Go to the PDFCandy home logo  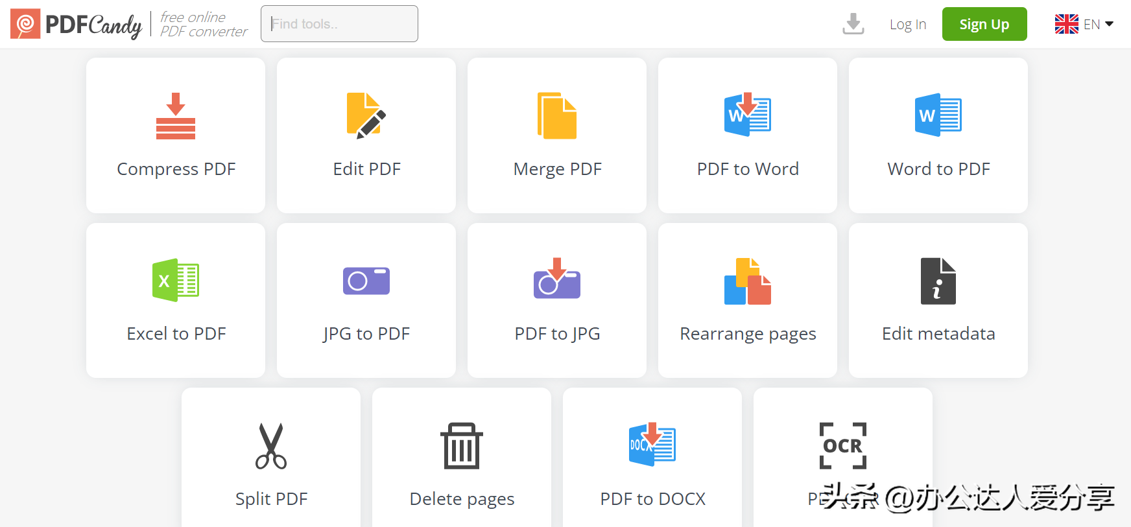click(76, 24)
